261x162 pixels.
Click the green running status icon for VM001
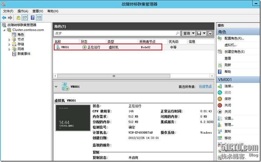(84, 47)
